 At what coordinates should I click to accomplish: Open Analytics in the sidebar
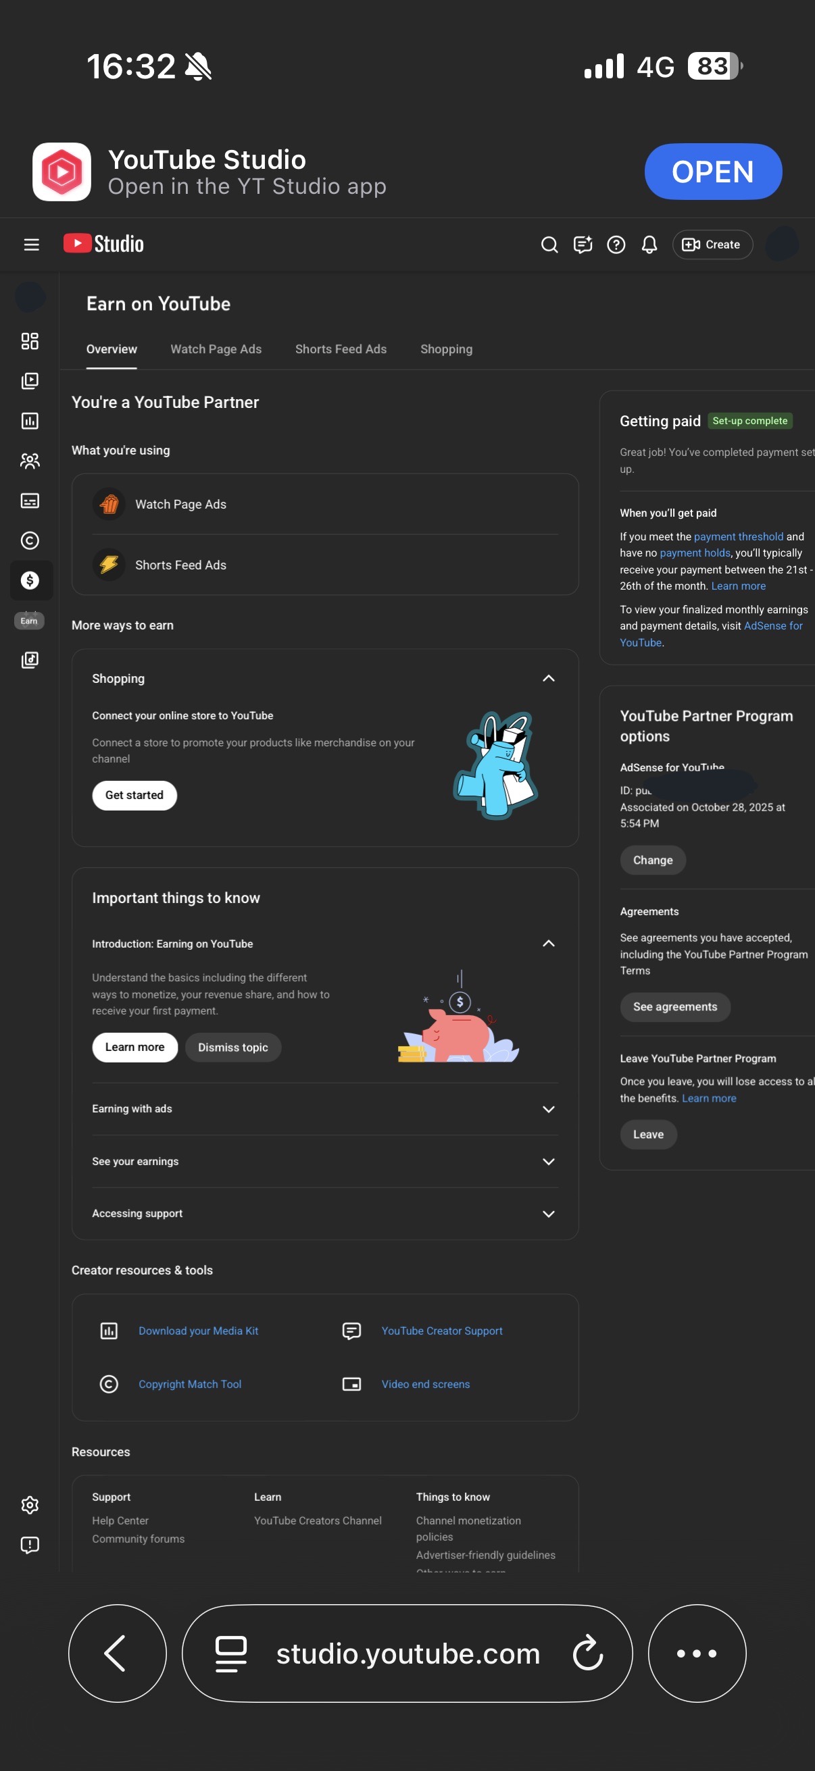tap(30, 421)
